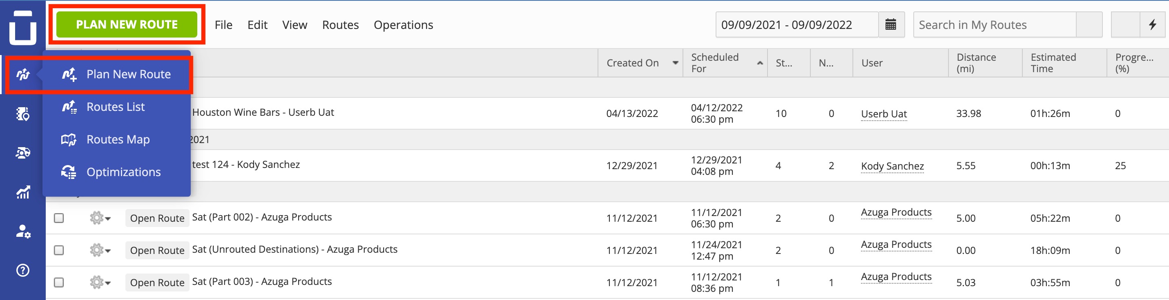Select Routes List in the flyout menu
The height and width of the screenshot is (300, 1169).
tap(116, 107)
